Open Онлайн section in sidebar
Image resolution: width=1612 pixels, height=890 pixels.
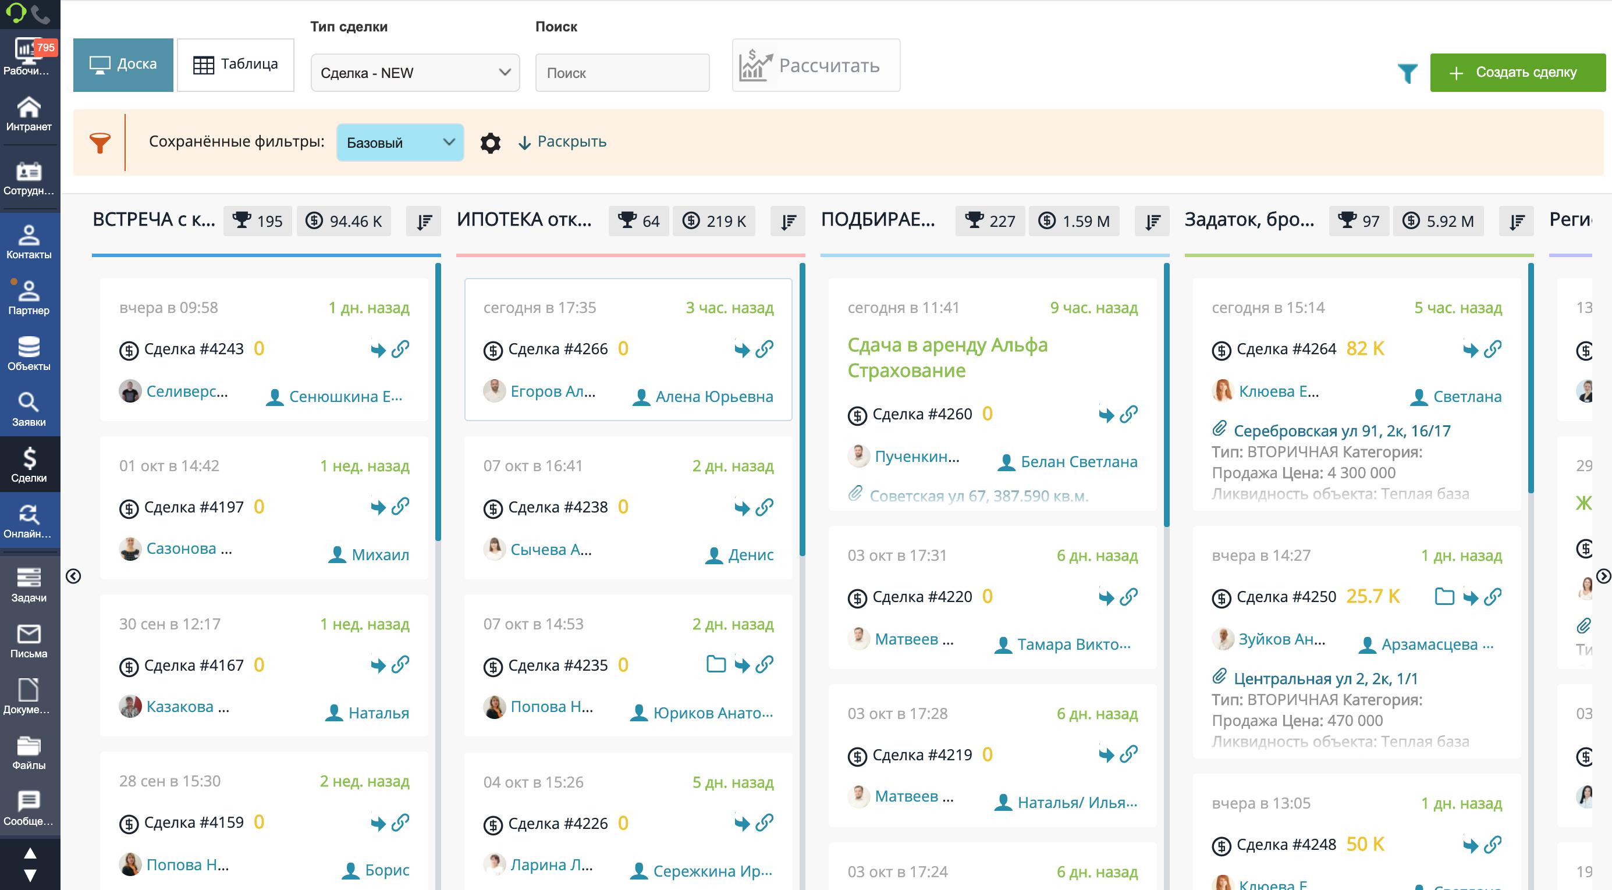tap(29, 521)
